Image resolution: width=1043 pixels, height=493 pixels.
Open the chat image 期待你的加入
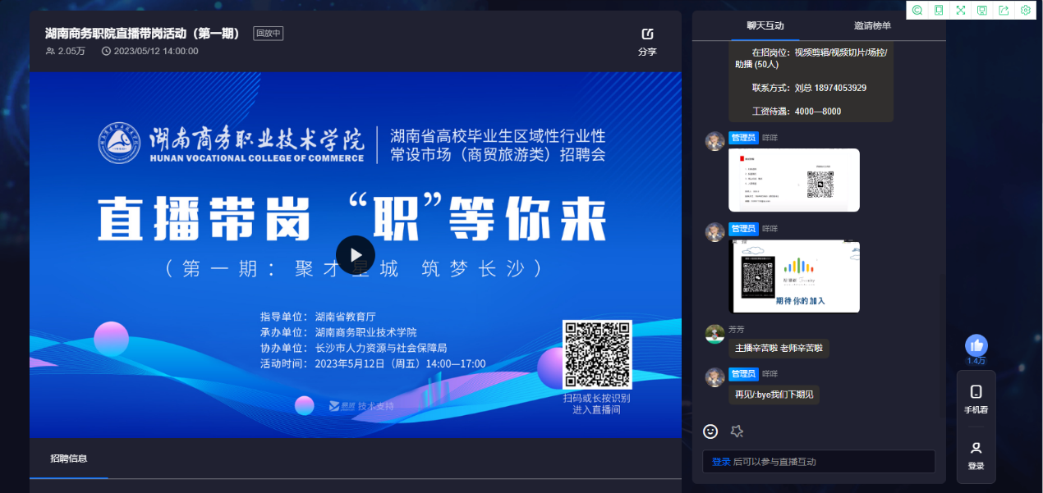tap(794, 276)
